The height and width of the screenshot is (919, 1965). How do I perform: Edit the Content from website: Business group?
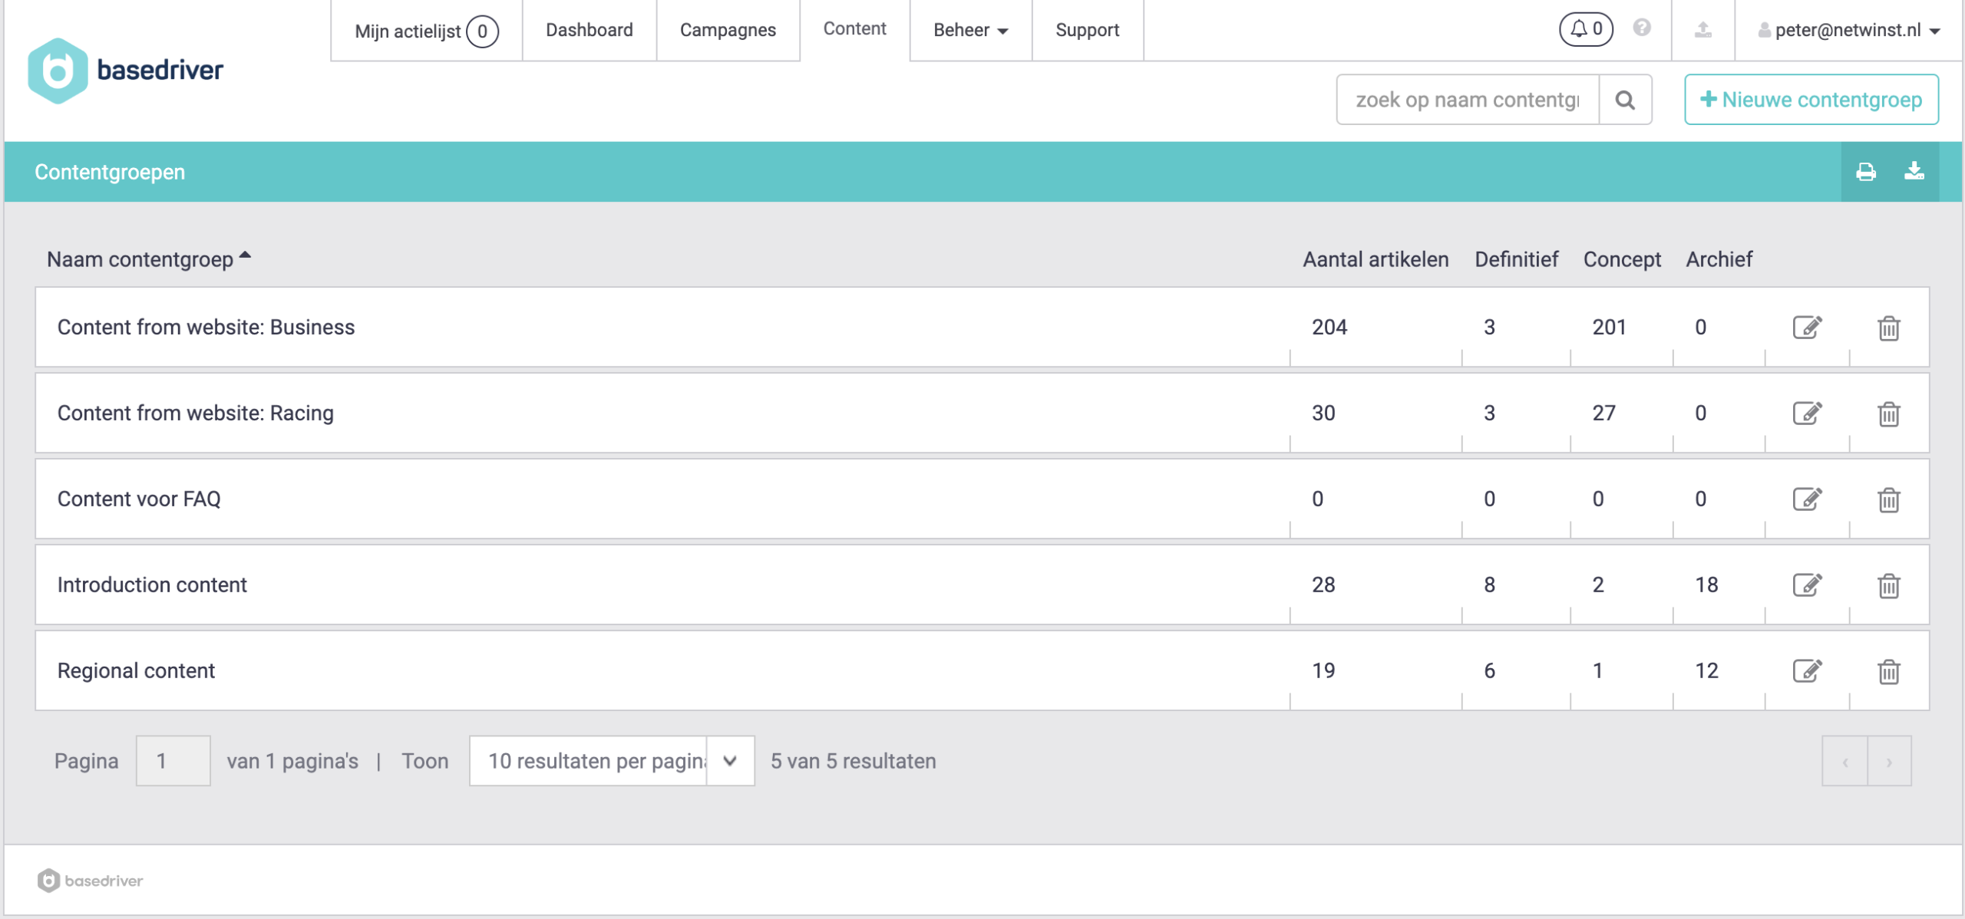(1807, 327)
